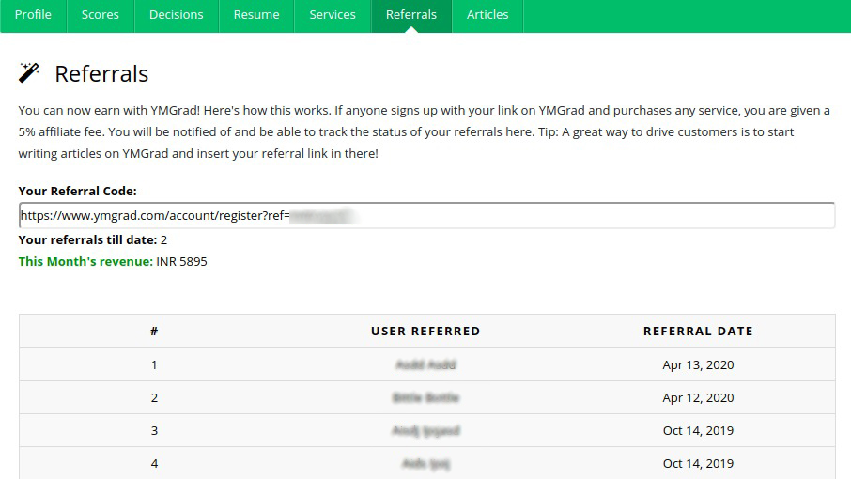Image resolution: width=851 pixels, height=479 pixels.
Task: Click the Referrals page heading
Action: coord(101,74)
